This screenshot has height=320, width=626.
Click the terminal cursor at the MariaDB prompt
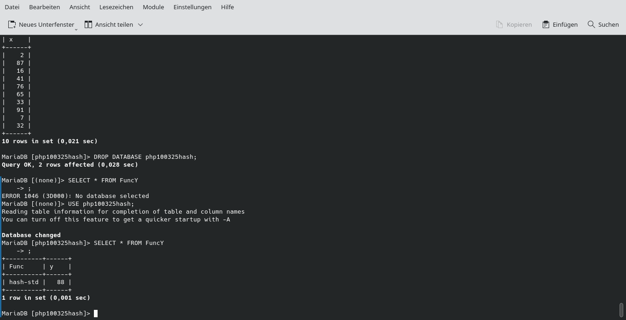(96, 314)
